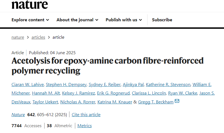View author Stephen H. Dempsey
The image size is (224, 133).
pos(66,85)
